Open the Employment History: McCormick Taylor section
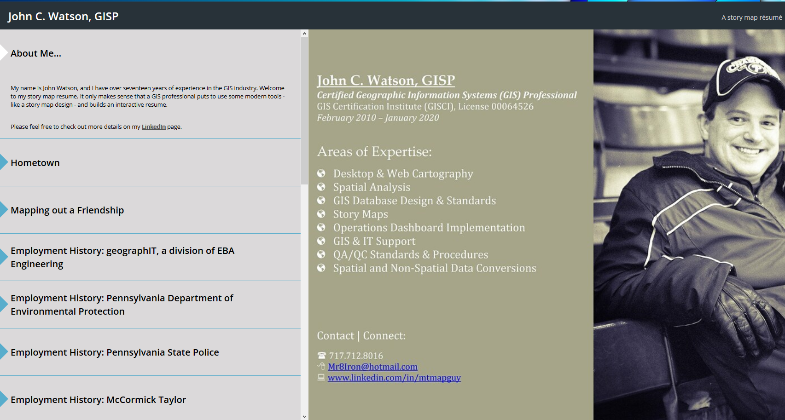Viewport: 785px width, 420px height. (x=4, y=399)
